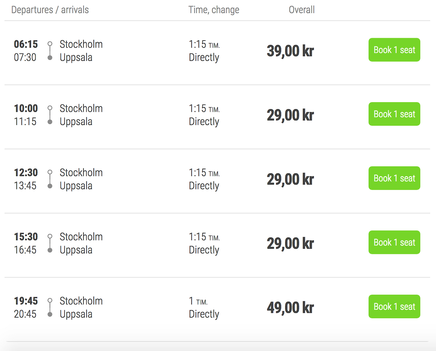
Task: Book 1 seat on 15:30 departure
Action: (x=394, y=242)
